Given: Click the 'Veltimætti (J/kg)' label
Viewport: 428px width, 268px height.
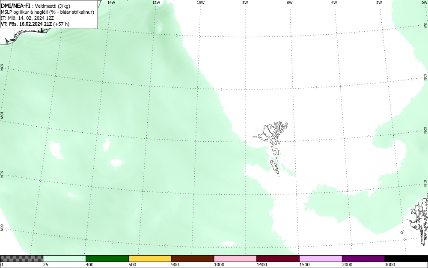Looking at the screenshot, I should tap(52, 6).
